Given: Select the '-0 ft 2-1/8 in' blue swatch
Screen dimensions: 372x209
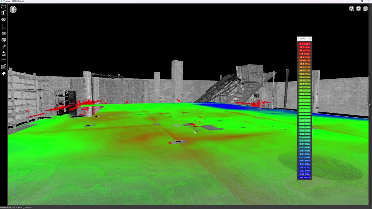Looking at the screenshot, I should click(x=305, y=171).
